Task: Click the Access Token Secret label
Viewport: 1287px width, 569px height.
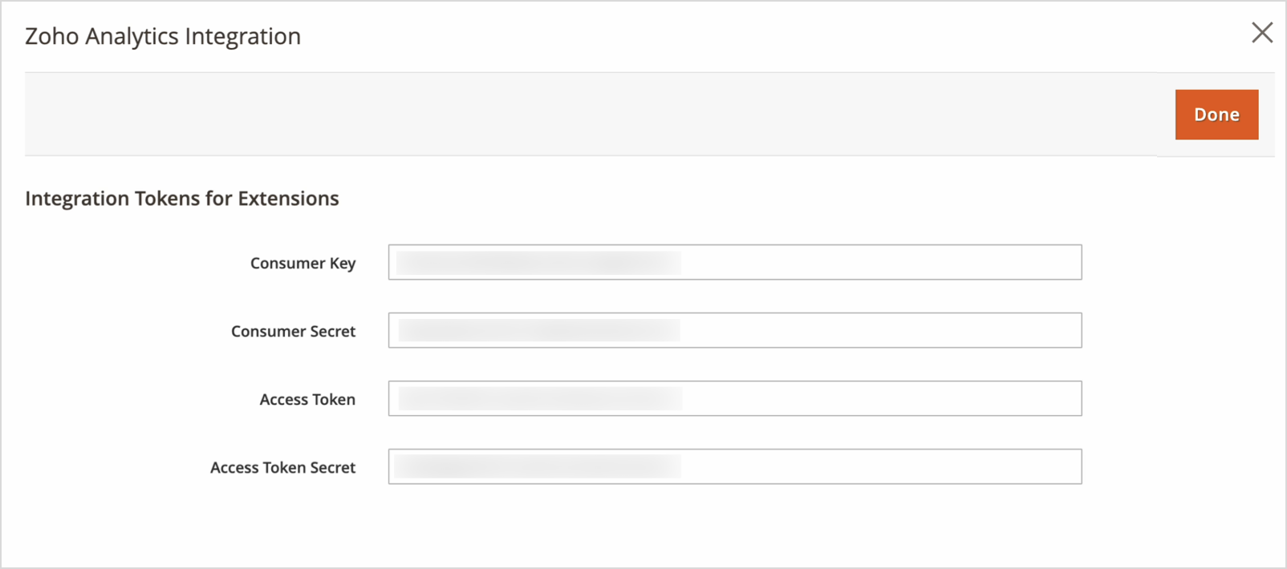Action: [282, 468]
